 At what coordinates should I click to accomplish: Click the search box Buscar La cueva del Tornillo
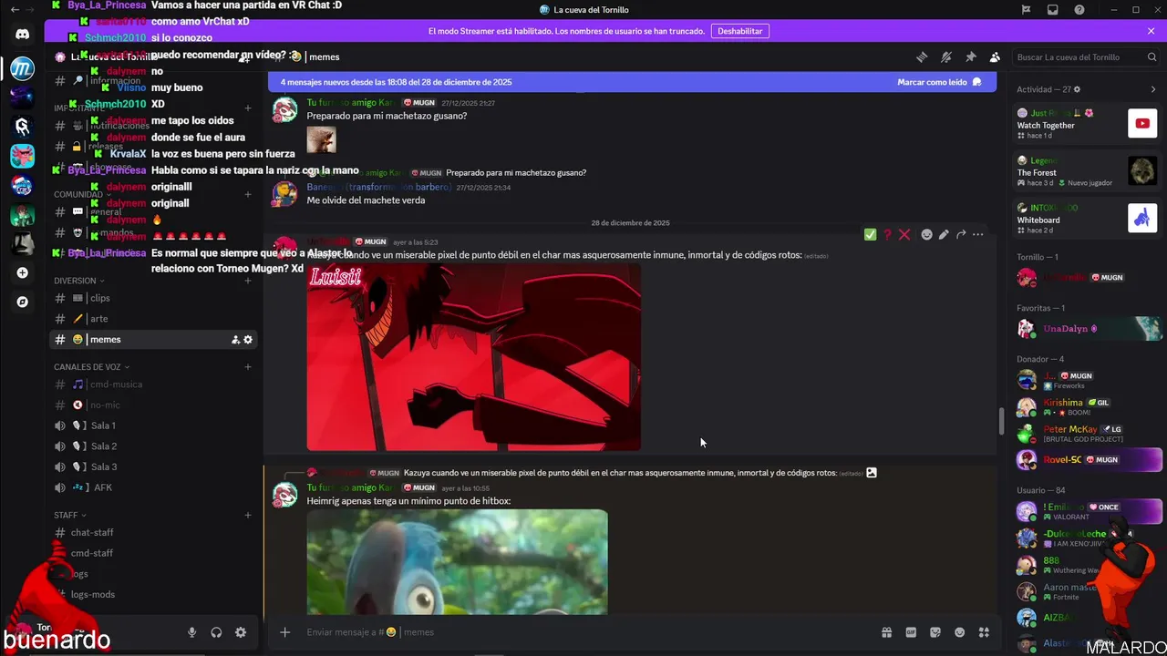pos(1085,57)
